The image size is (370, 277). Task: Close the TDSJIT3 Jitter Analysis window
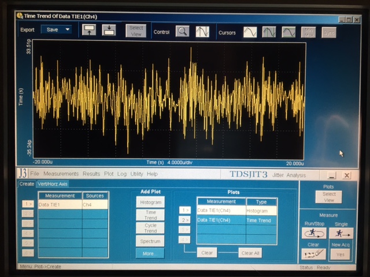[x=347, y=175]
